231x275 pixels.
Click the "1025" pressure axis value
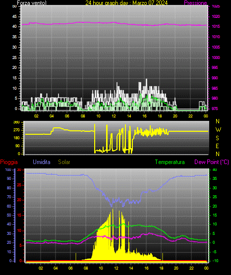(x=216, y=6)
